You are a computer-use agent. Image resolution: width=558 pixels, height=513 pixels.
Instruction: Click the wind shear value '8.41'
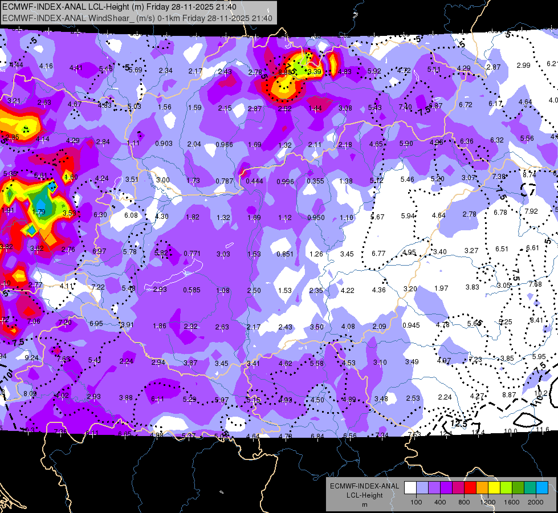point(536,320)
